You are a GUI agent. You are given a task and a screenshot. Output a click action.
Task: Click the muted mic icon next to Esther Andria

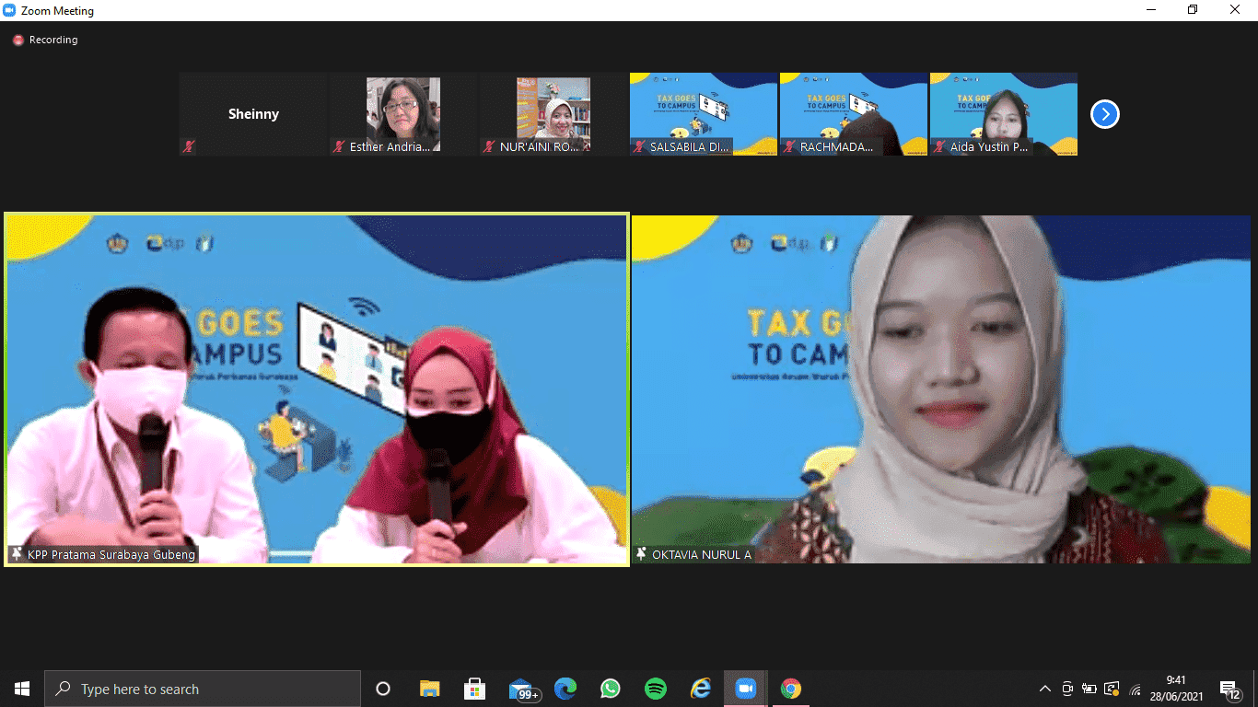point(339,146)
